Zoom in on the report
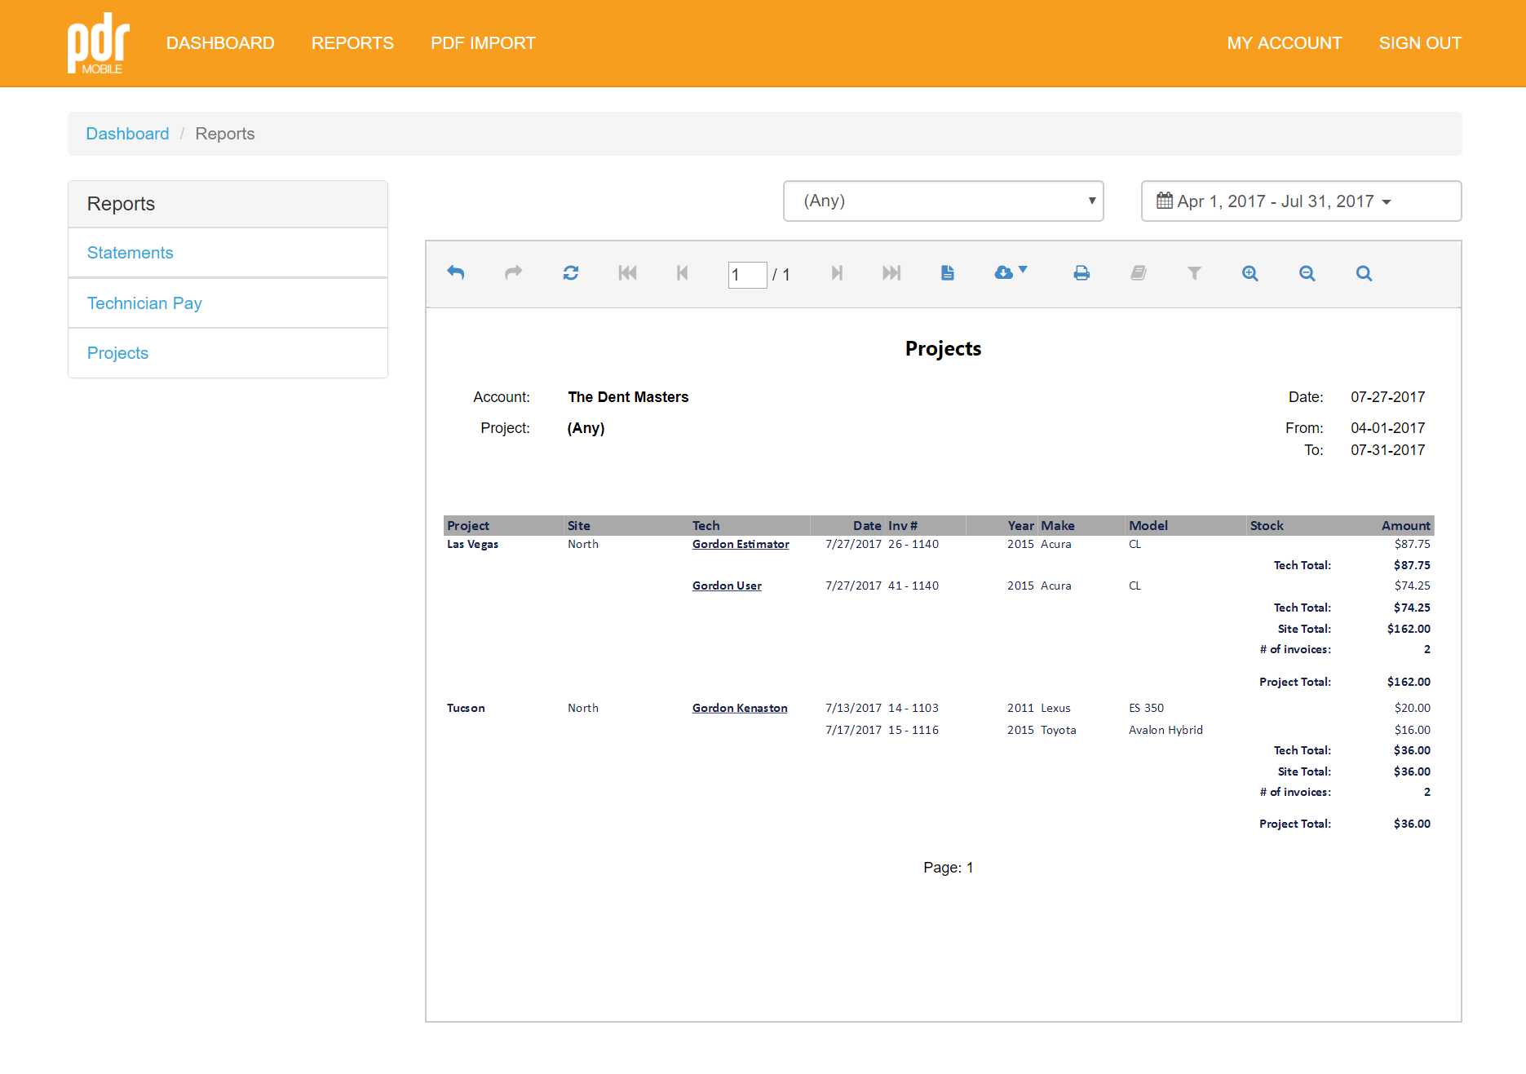Screen dimensions: 1526x1074 1250,273
